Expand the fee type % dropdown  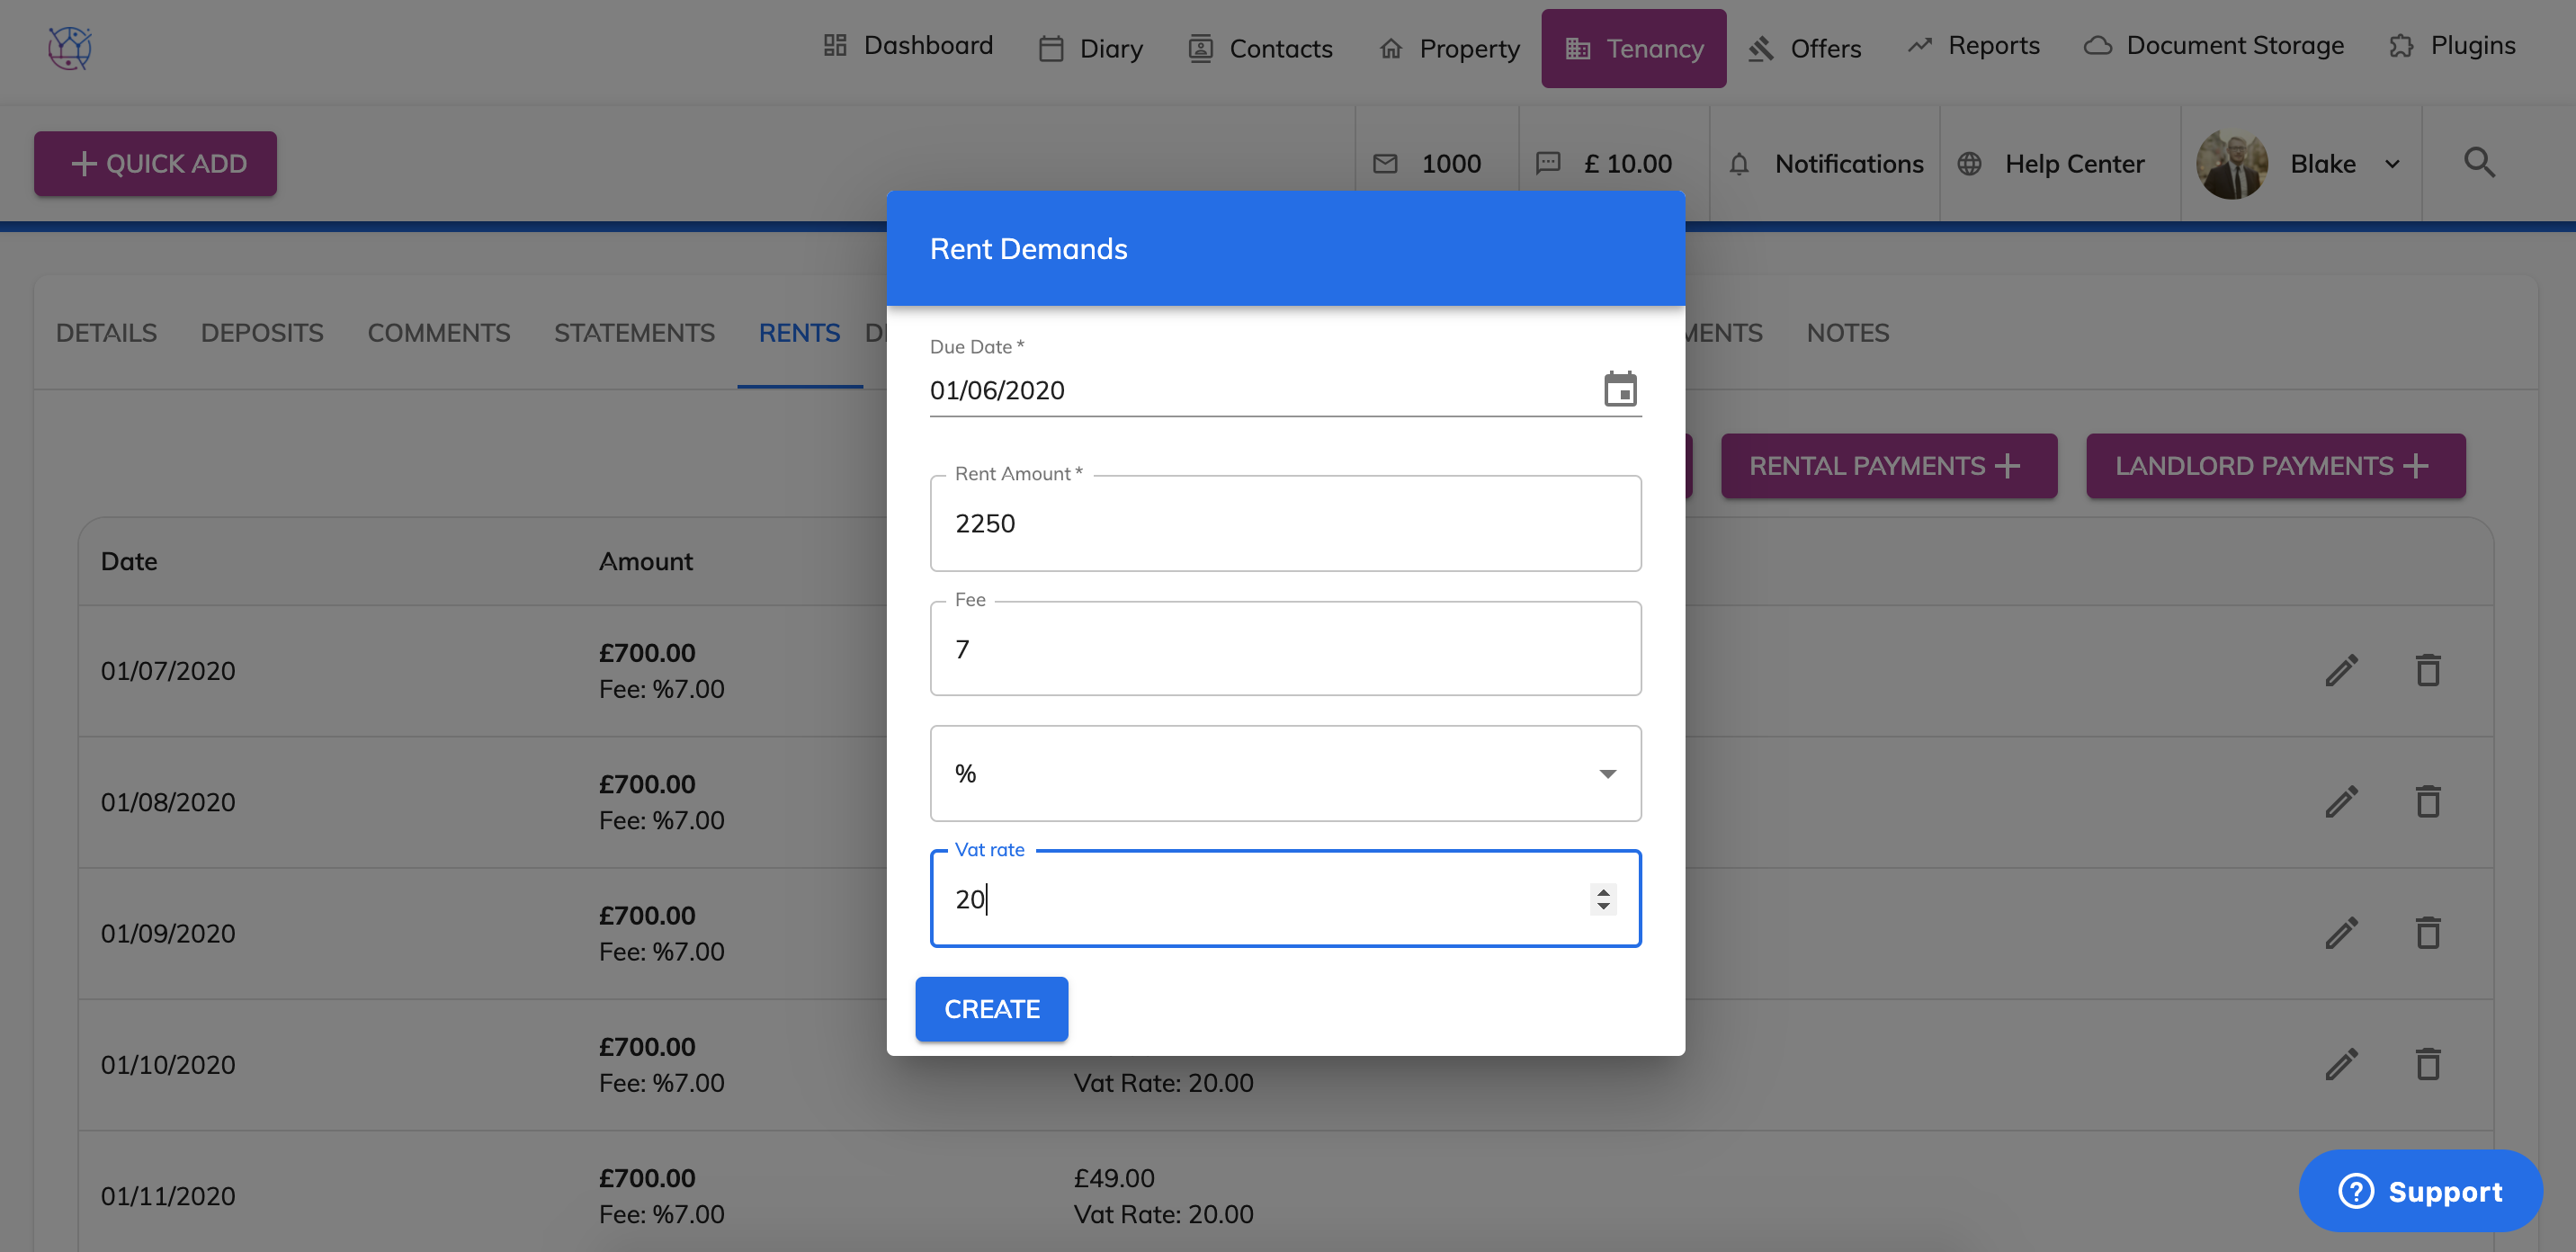pyautogui.click(x=1606, y=773)
